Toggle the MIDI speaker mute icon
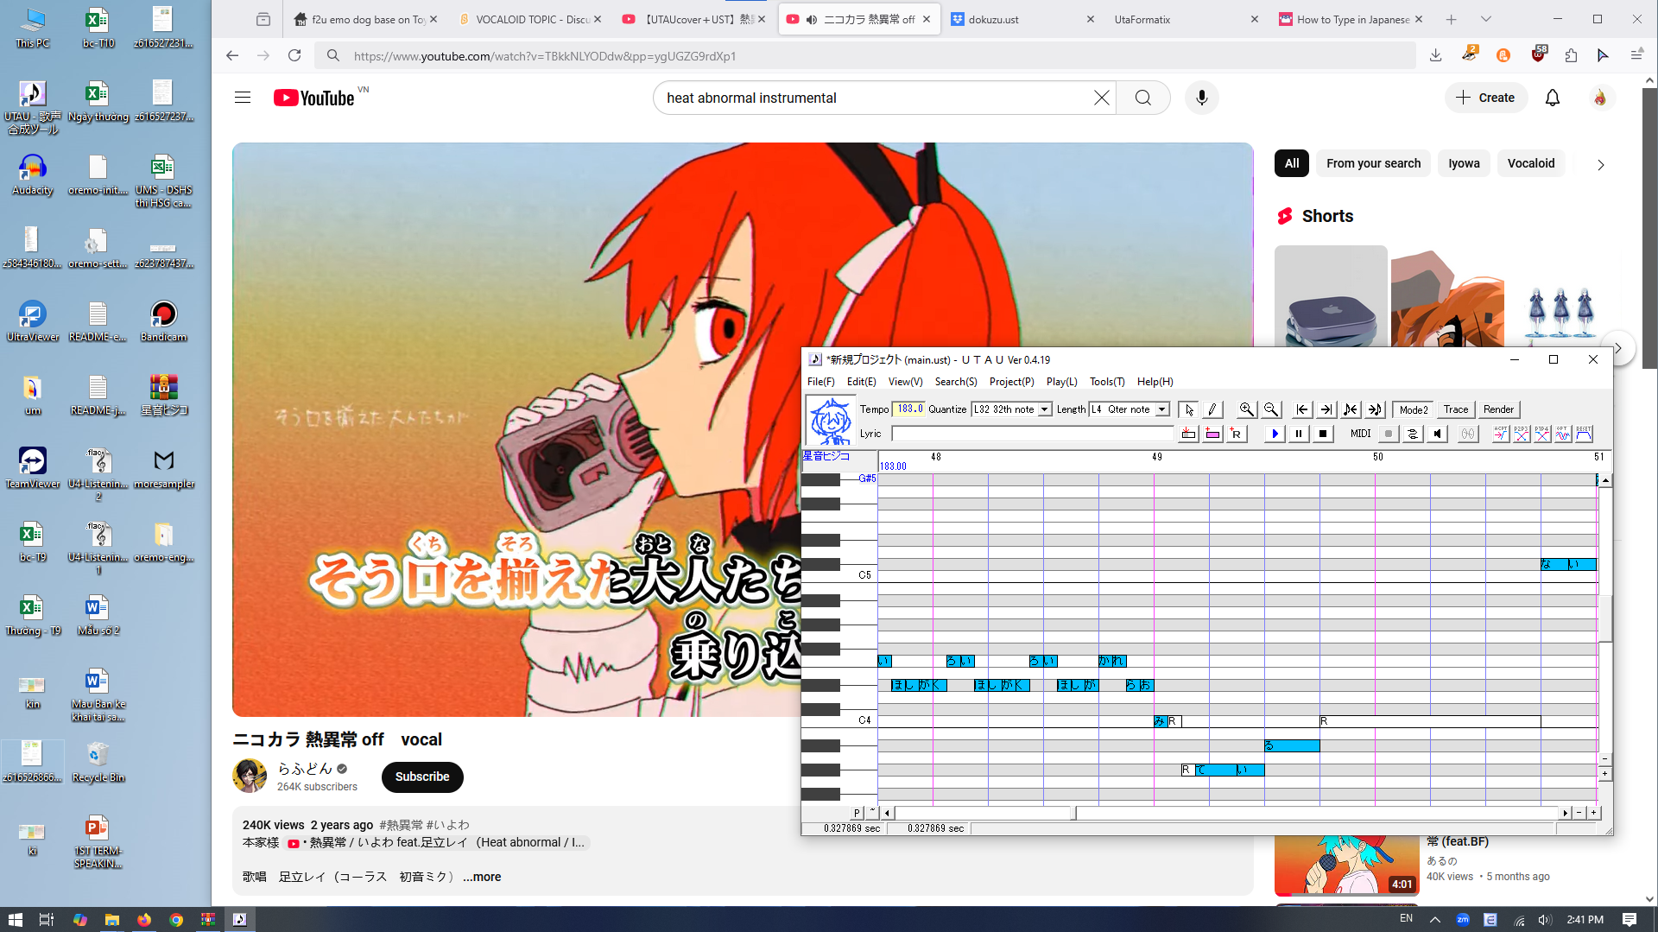The image size is (1658, 932). (1437, 434)
